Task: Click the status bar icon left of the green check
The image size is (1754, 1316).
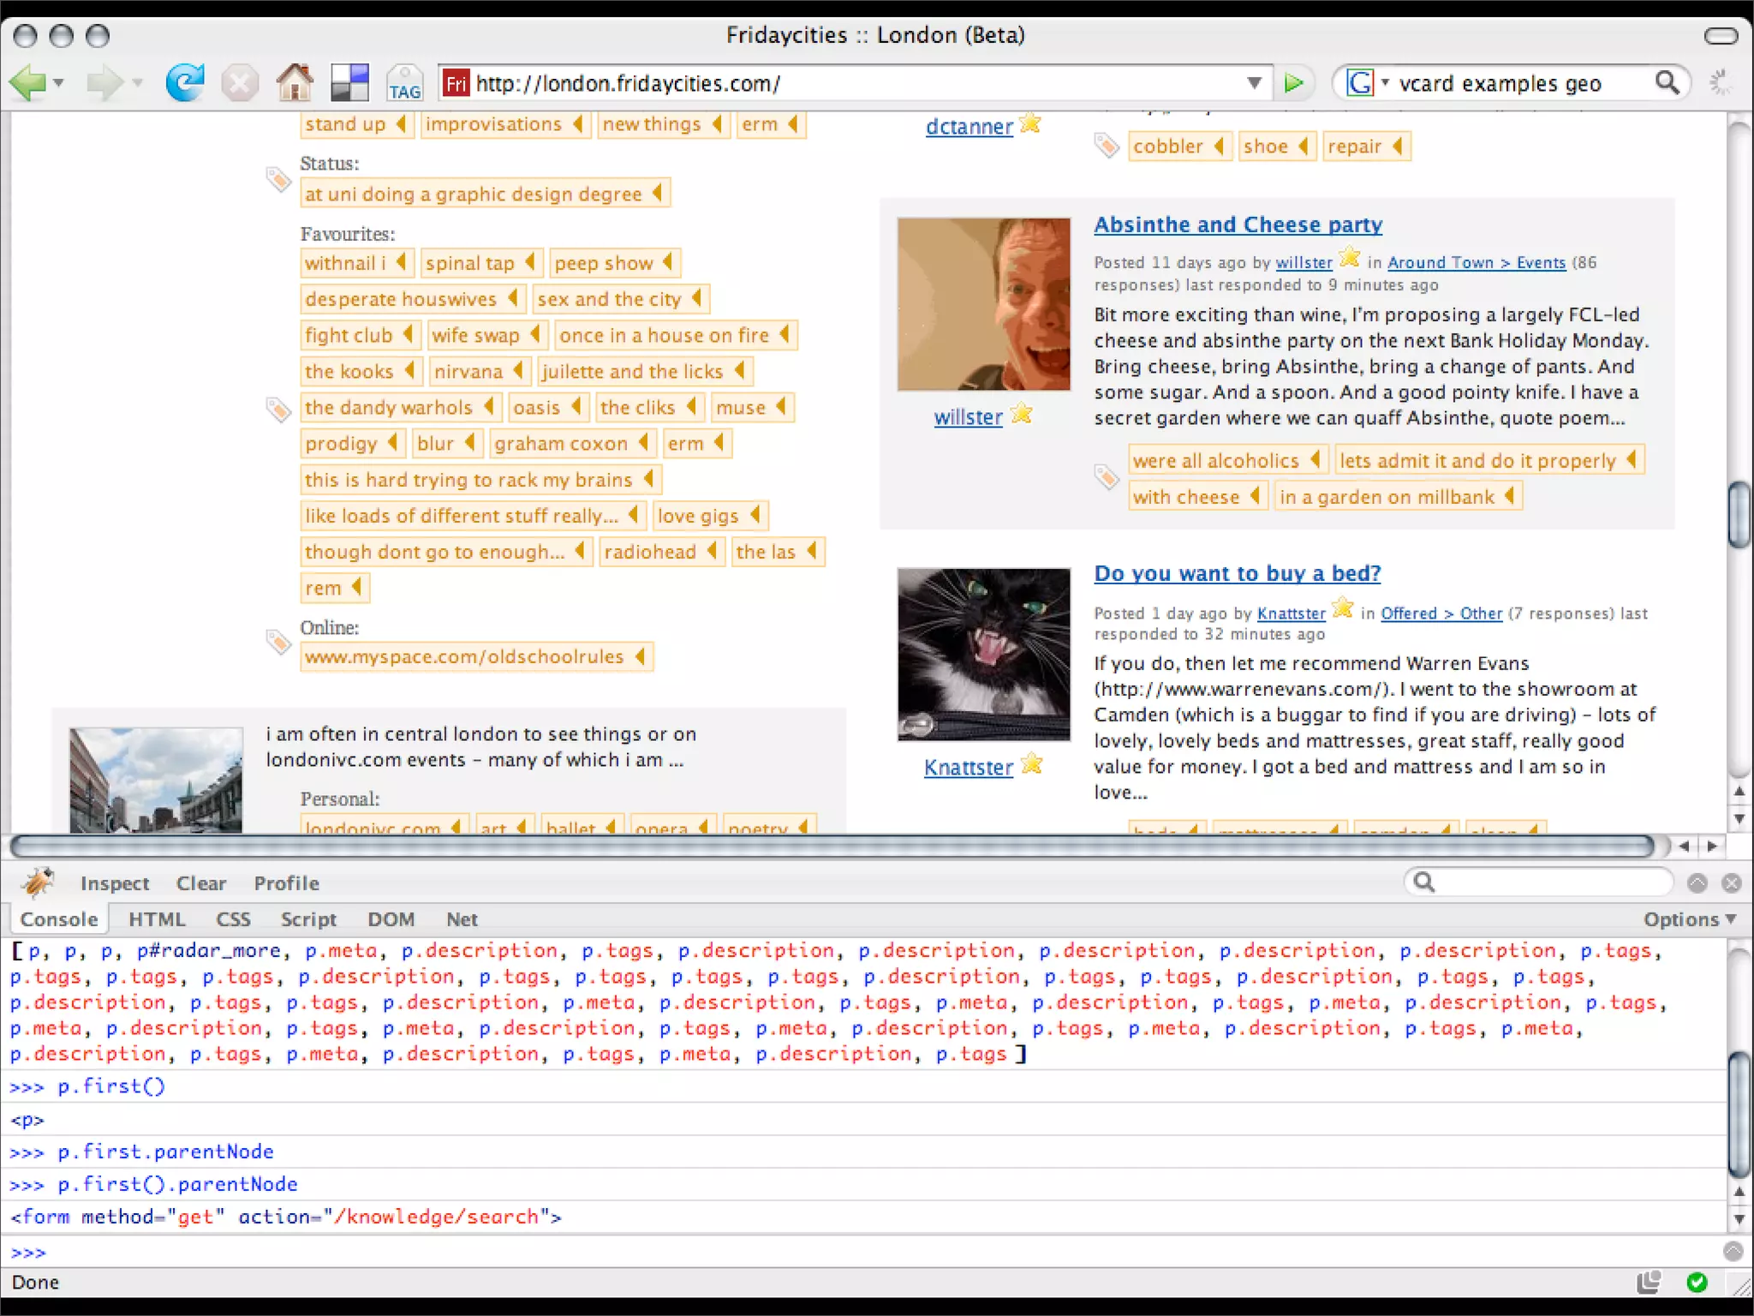Action: point(1649,1282)
